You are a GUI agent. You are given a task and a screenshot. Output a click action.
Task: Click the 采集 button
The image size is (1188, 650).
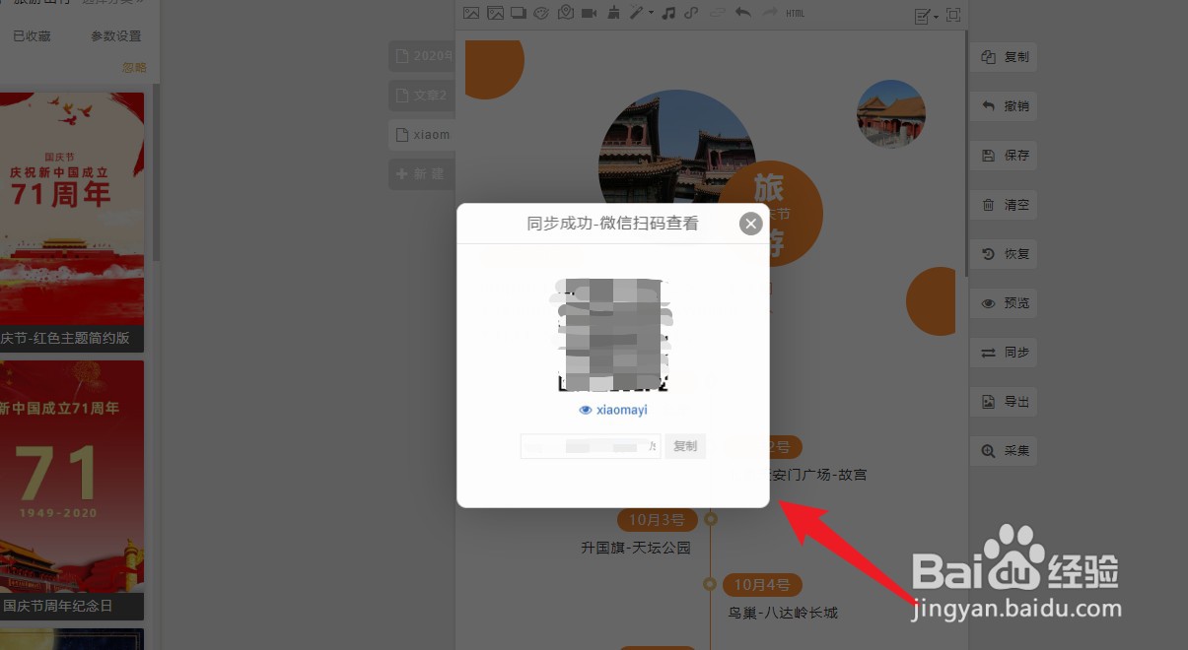(x=1005, y=451)
